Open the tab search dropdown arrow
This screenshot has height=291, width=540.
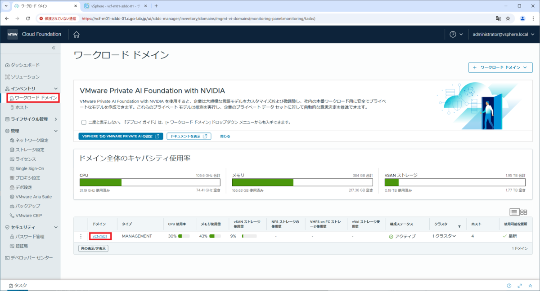point(5,6)
